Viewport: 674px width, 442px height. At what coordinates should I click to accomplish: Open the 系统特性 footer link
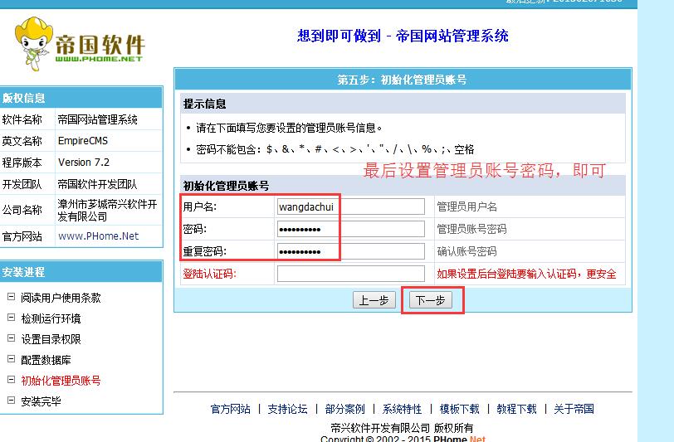click(402, 409)
